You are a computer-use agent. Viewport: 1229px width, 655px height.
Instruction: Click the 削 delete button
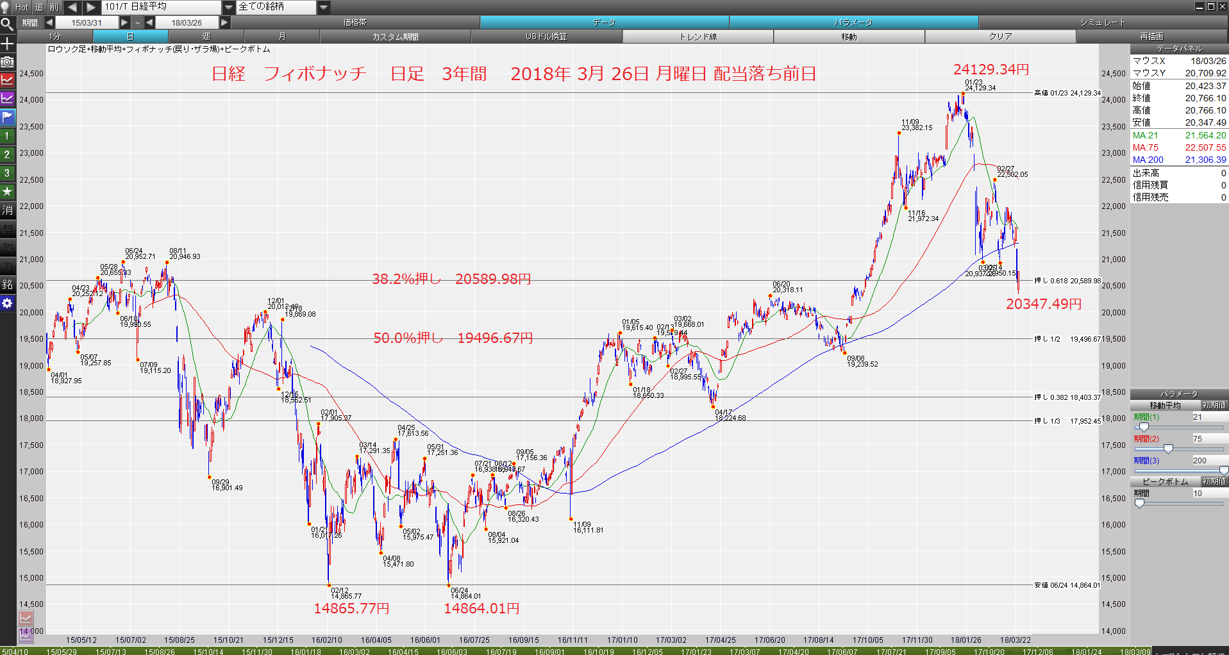click(x=54, y=7)
